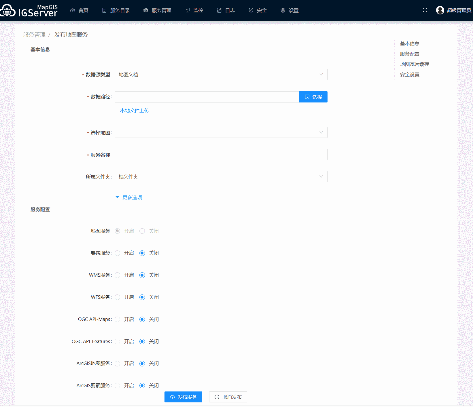Click the service management layers icon
Image resolution: width=473 pixels, height=407 pixels.
146,10
